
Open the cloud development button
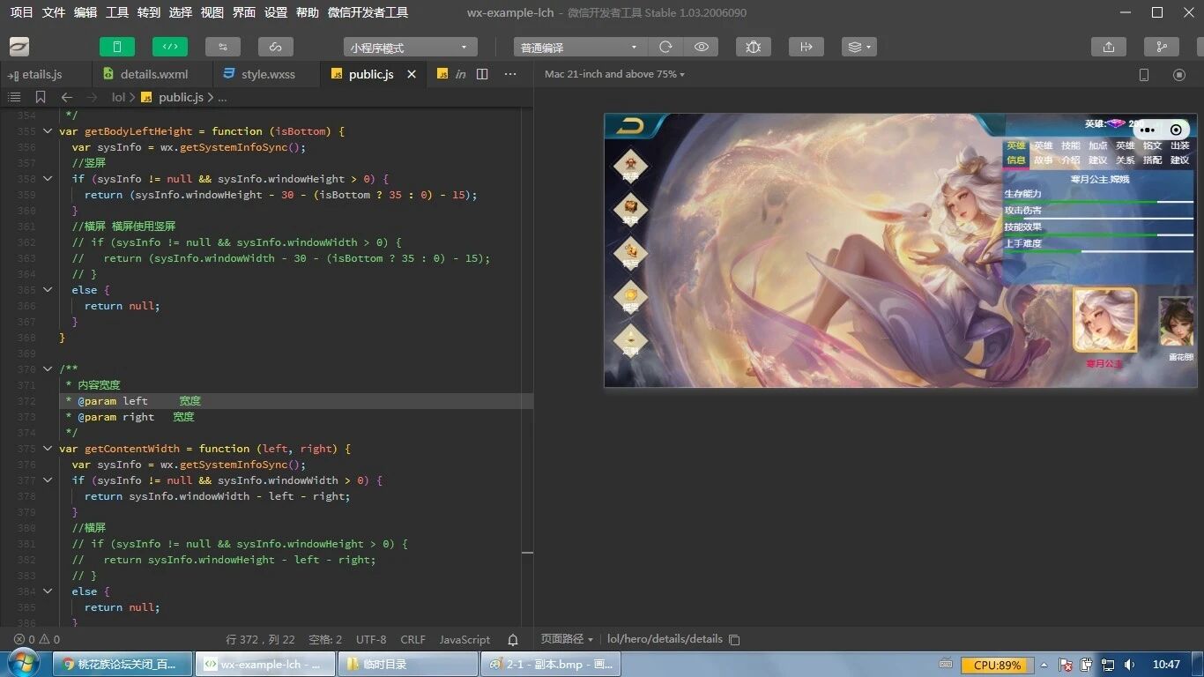[276, 47]
